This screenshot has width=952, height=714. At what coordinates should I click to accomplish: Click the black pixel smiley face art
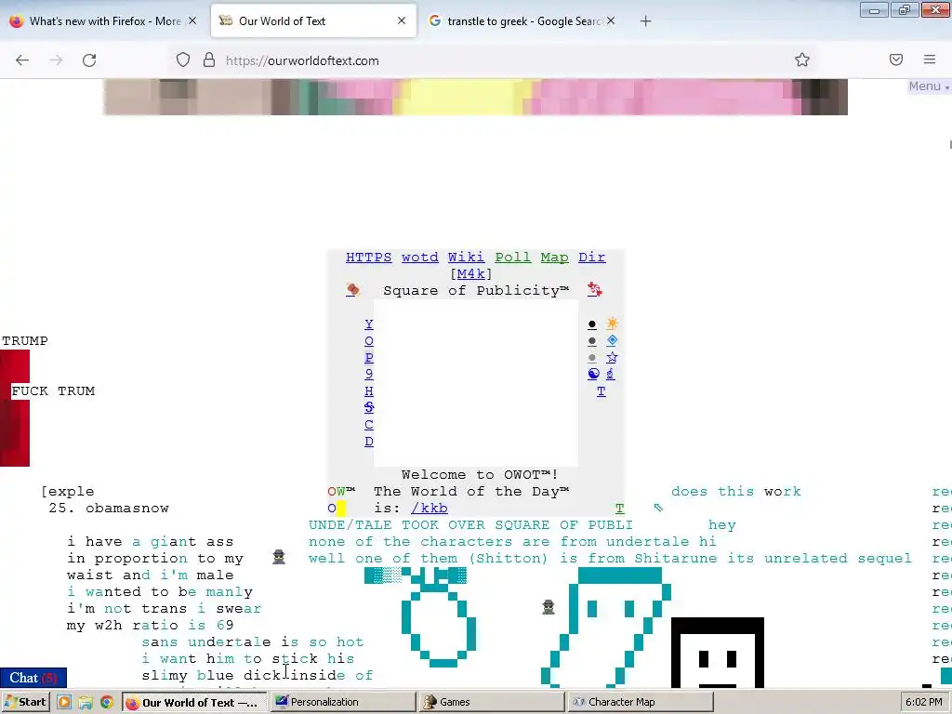pyautogui.click(x=718, y=653)
